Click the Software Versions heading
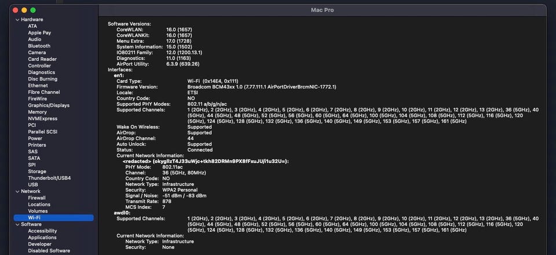Image resolution: width=556 pixels, height=255 pixels. tap(129, 24)
